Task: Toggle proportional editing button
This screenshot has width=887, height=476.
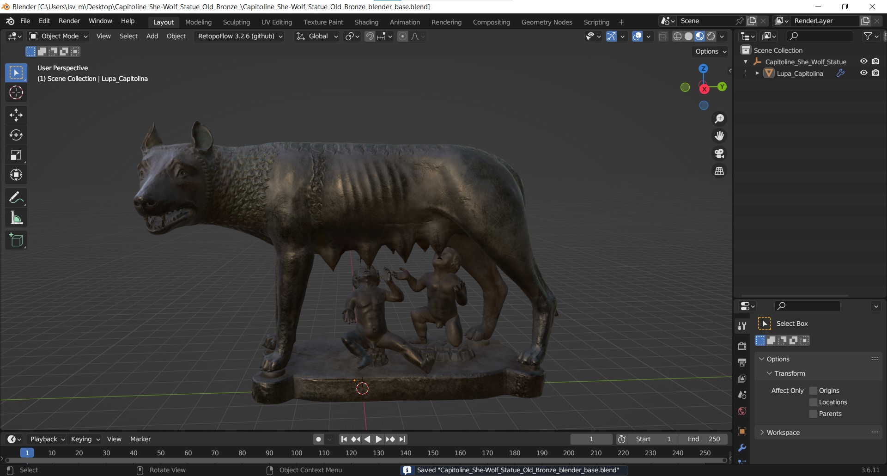Action: click(403, 36)
